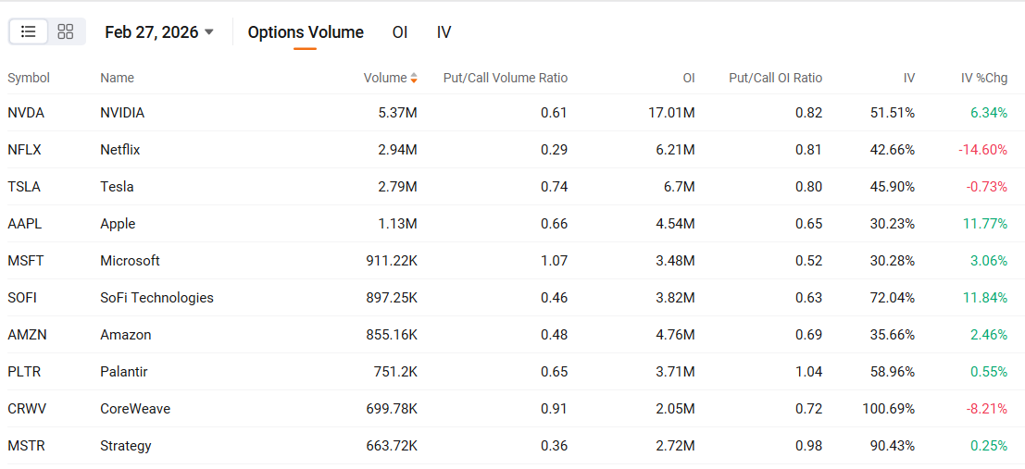Image resolution: width=1025 pixels, height=469 pixels.
Task: Click the Strategy company name
Action: pos(126,446)
